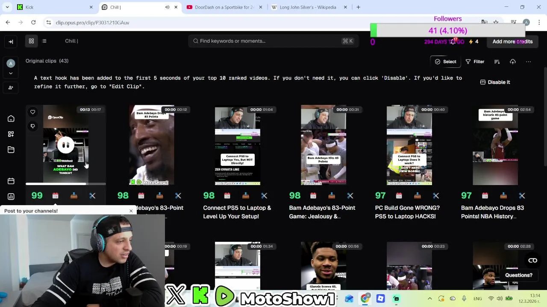547x307 pixels.
Task: Open the ENG language switcher in taskbar
Action: point(478,298)
